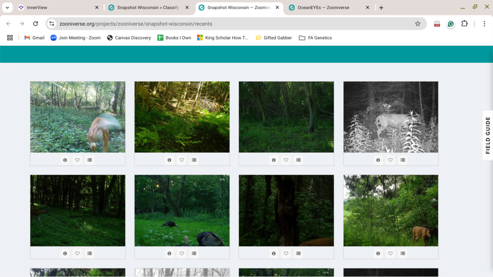Open the Gmail bookmark
Viewport: 493px width, 277px height.
34,38
